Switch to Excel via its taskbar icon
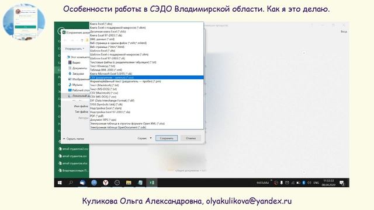 coord(152,183)
